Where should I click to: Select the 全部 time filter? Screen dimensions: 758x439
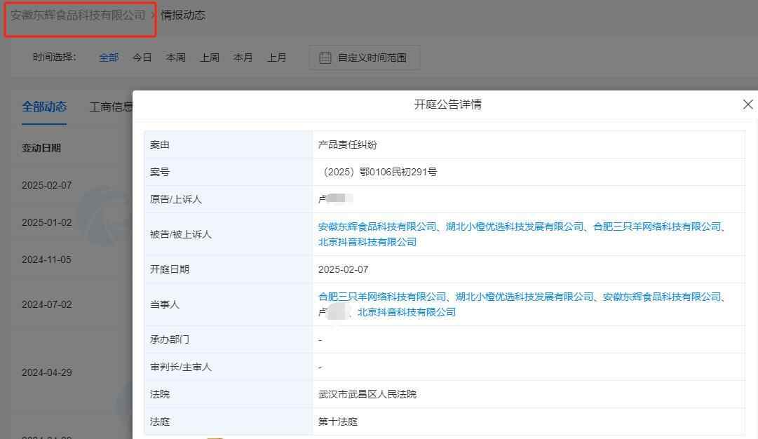109,58
